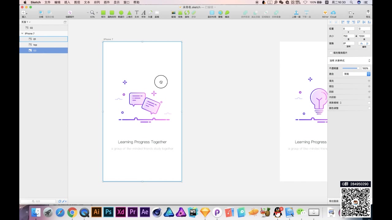Viewport: 392px width, 220px height.
Task: Select the 矩形 rectangle tool
Action: pyautogui.click(x=103, y=13)
